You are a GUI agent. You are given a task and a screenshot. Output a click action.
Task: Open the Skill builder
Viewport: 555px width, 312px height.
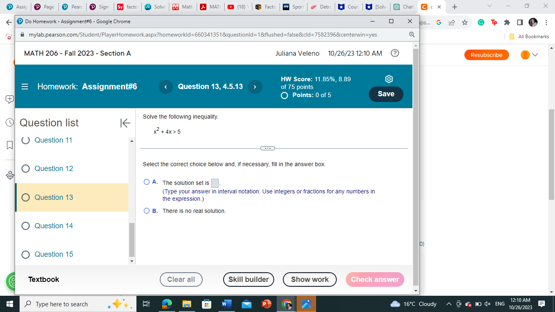(249, 279)
